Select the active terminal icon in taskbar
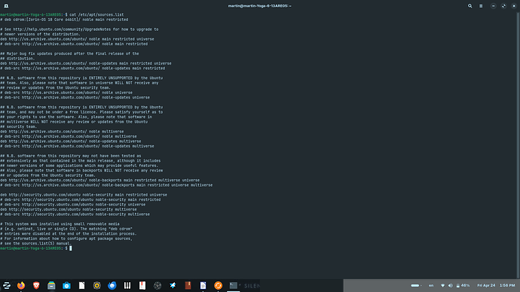This screenshot has width=520, height=292. point(234,285)
